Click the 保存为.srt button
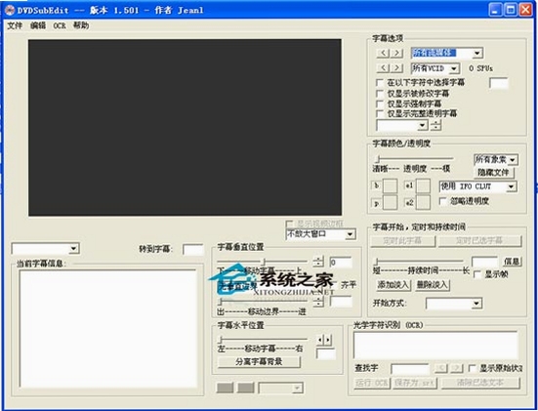 (415, 383)
